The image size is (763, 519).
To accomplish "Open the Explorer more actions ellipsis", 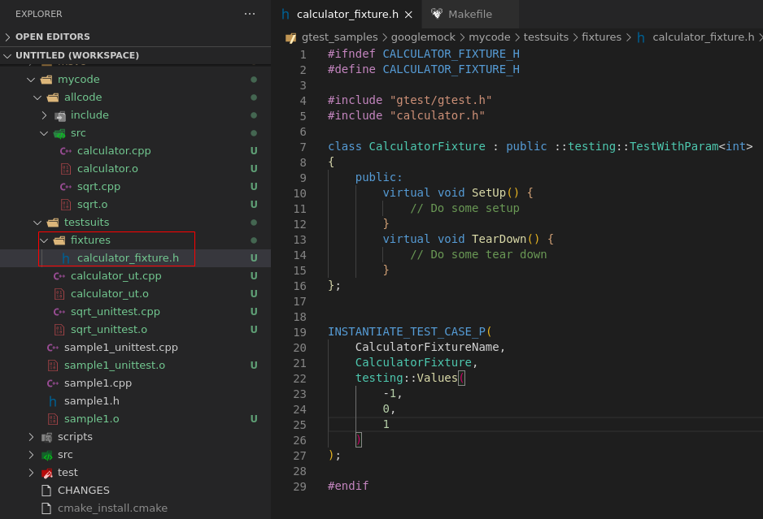I will [250, 14].
